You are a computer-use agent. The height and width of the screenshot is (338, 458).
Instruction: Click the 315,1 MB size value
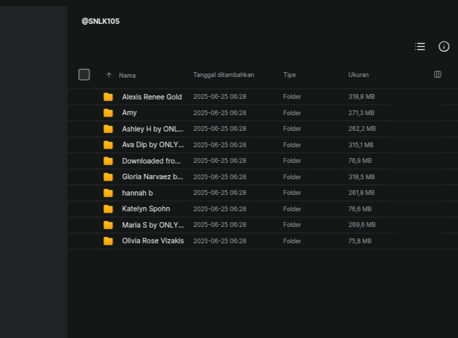click(x=361, y=145)
